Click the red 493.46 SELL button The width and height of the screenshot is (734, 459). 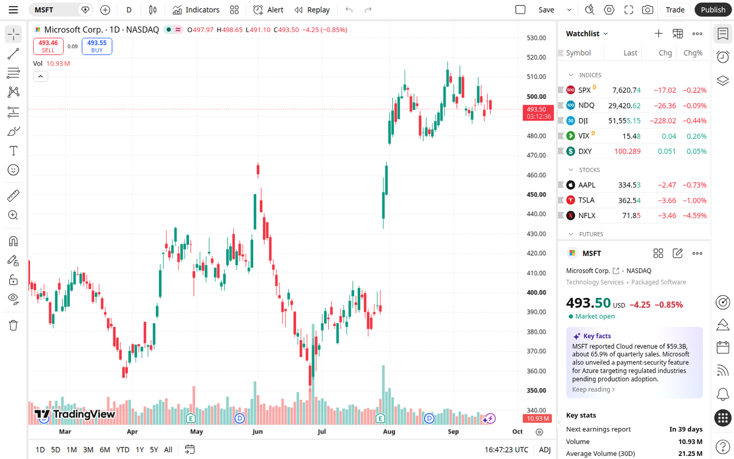pos(48,46)
